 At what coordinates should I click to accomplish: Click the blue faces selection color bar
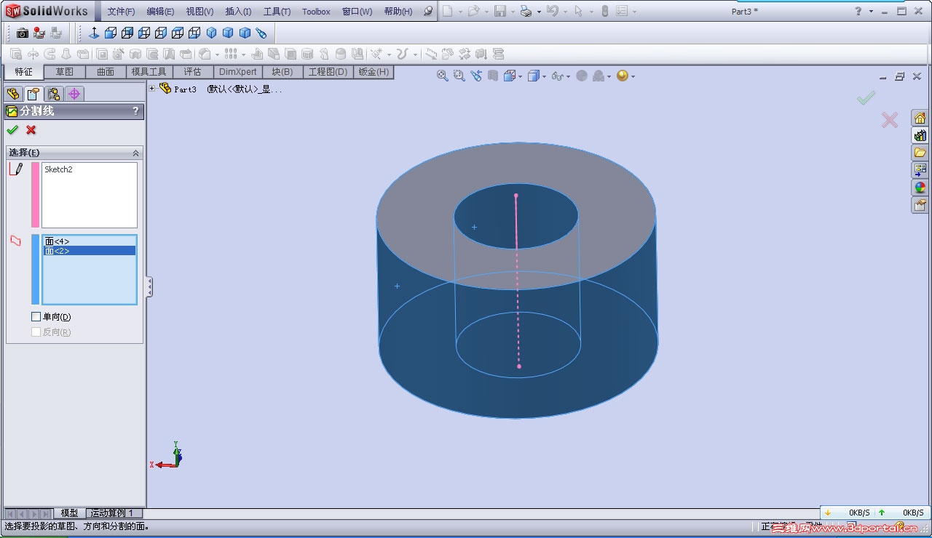click(x=35, y=269)
